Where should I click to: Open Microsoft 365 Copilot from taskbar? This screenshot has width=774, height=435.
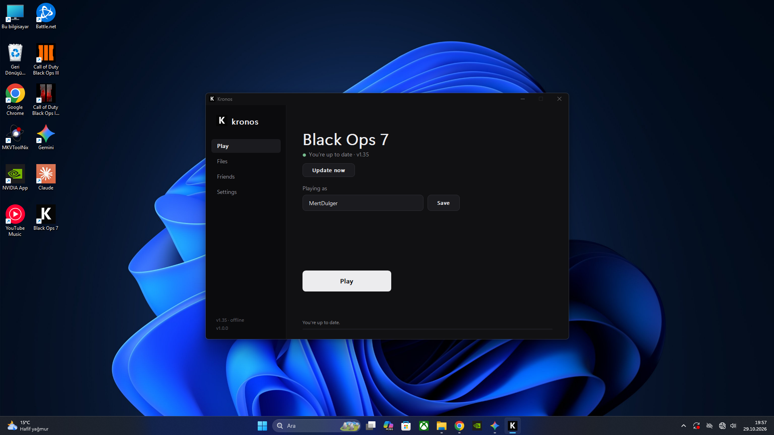[x=388, y=426]
